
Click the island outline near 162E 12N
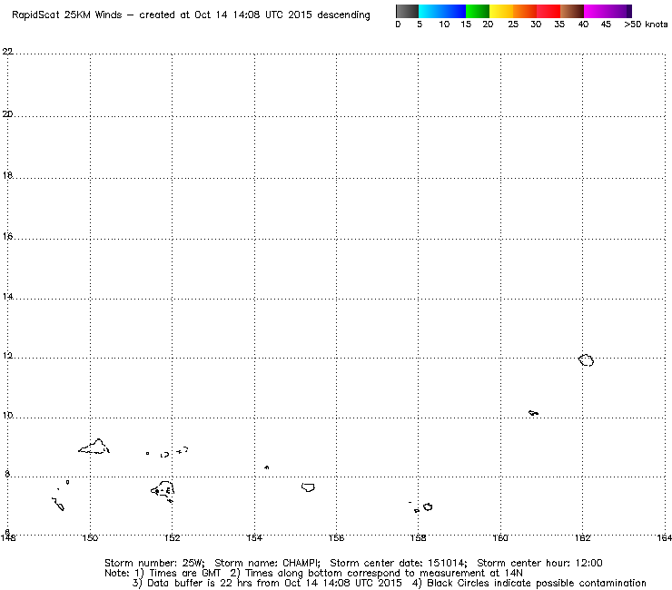pos(586,360)
